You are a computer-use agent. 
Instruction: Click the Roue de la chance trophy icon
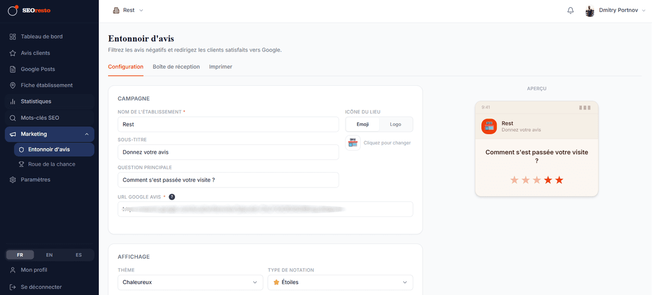[21, 164]
